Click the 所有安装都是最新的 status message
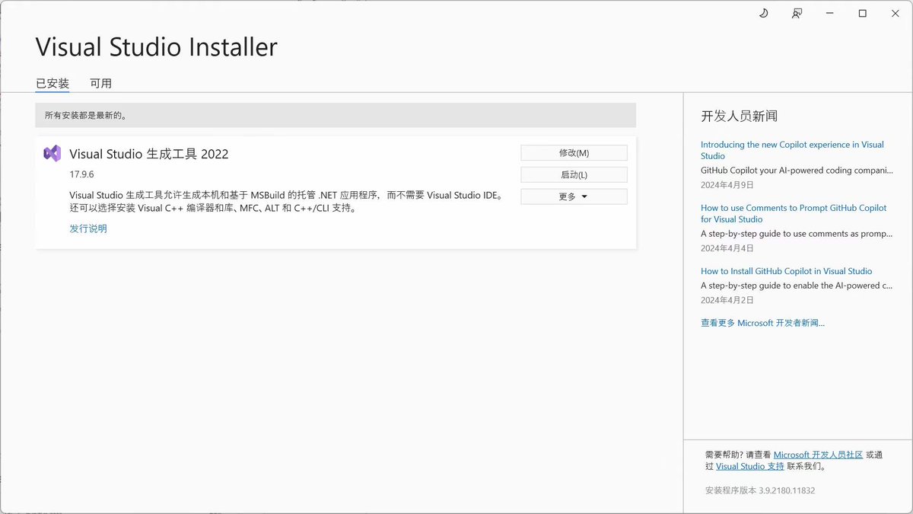Image resolution: width=913 pixels, height=514 pixels. click(x=86, y=116)
